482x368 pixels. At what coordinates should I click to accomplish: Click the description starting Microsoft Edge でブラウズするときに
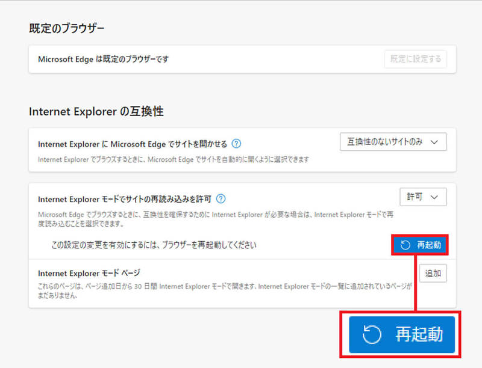(x=216, y=219)
